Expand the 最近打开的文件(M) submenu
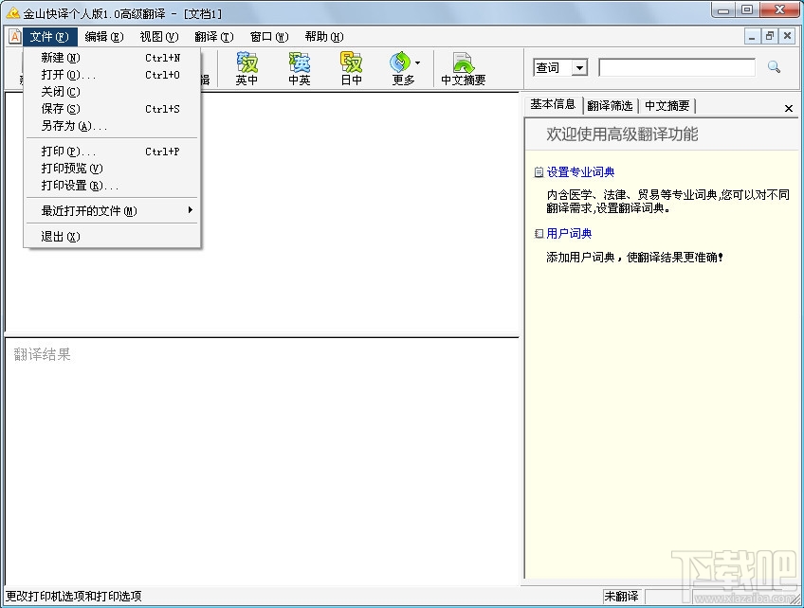Screen dimensions: 804x608 click(112, 210)
